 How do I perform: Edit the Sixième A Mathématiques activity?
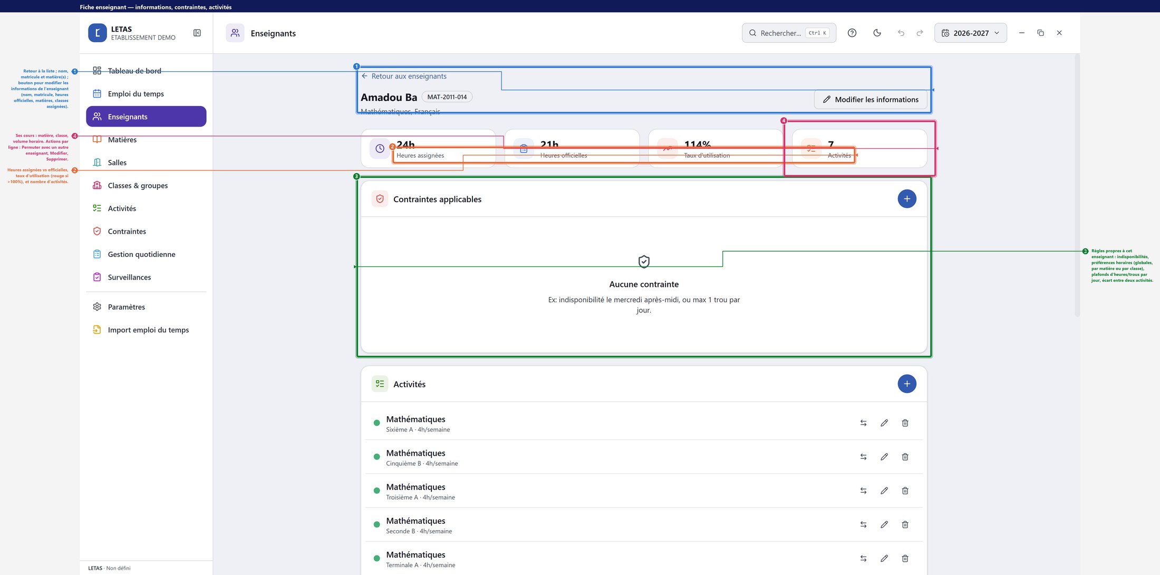(x=884, y=423)
